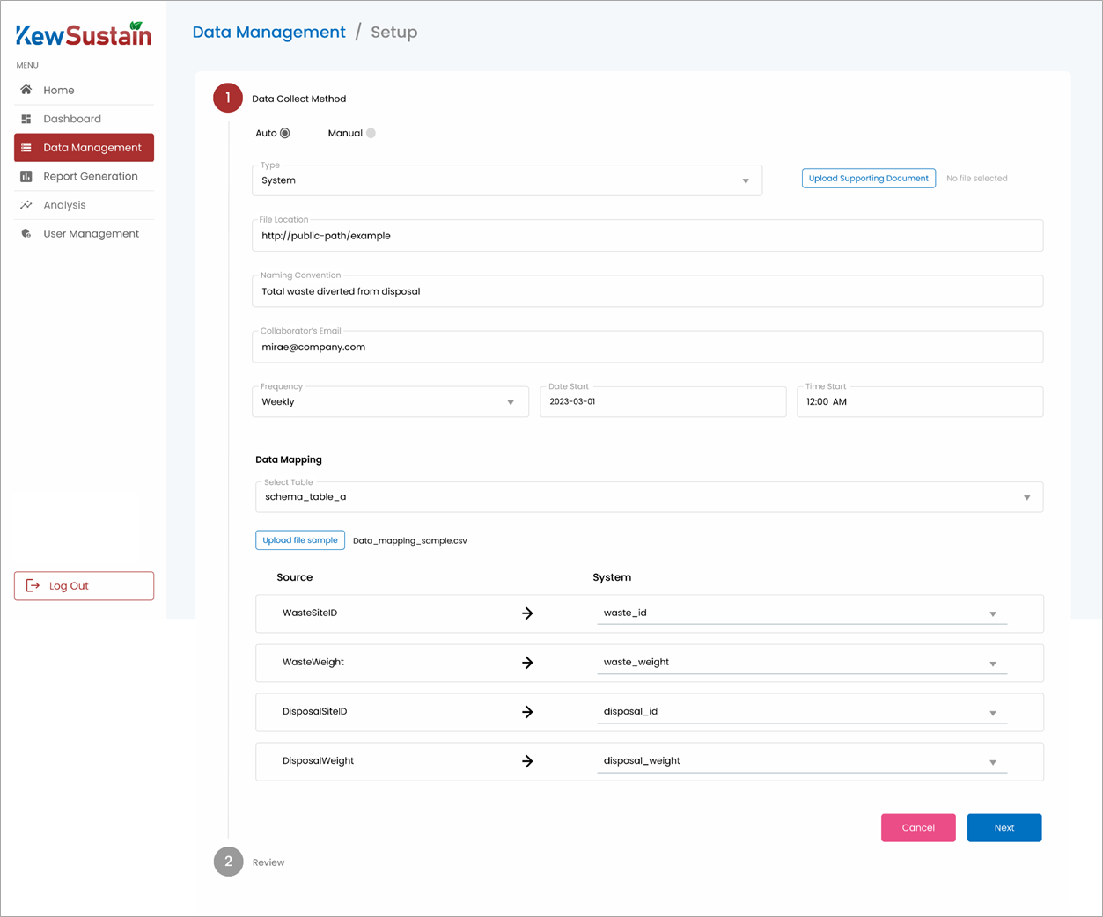
Task: Open the Frequency dropdown showing Weekly
Action: pyautogui.click(x=390, y=402)
